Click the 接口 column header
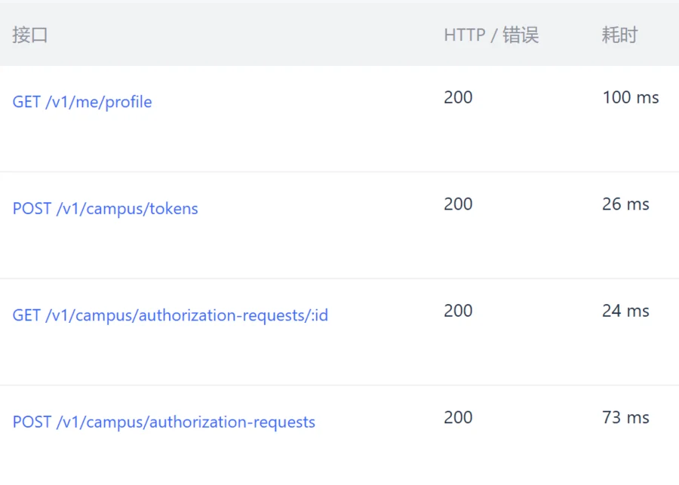The width and height of the screenshot is (679, 485). point(30,35)
